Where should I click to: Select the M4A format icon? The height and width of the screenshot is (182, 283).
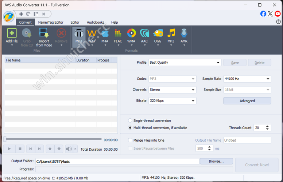tap(105, 34)
